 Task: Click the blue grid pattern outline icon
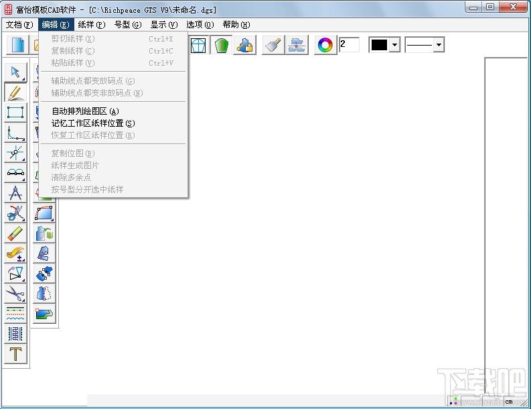(198, 45)
